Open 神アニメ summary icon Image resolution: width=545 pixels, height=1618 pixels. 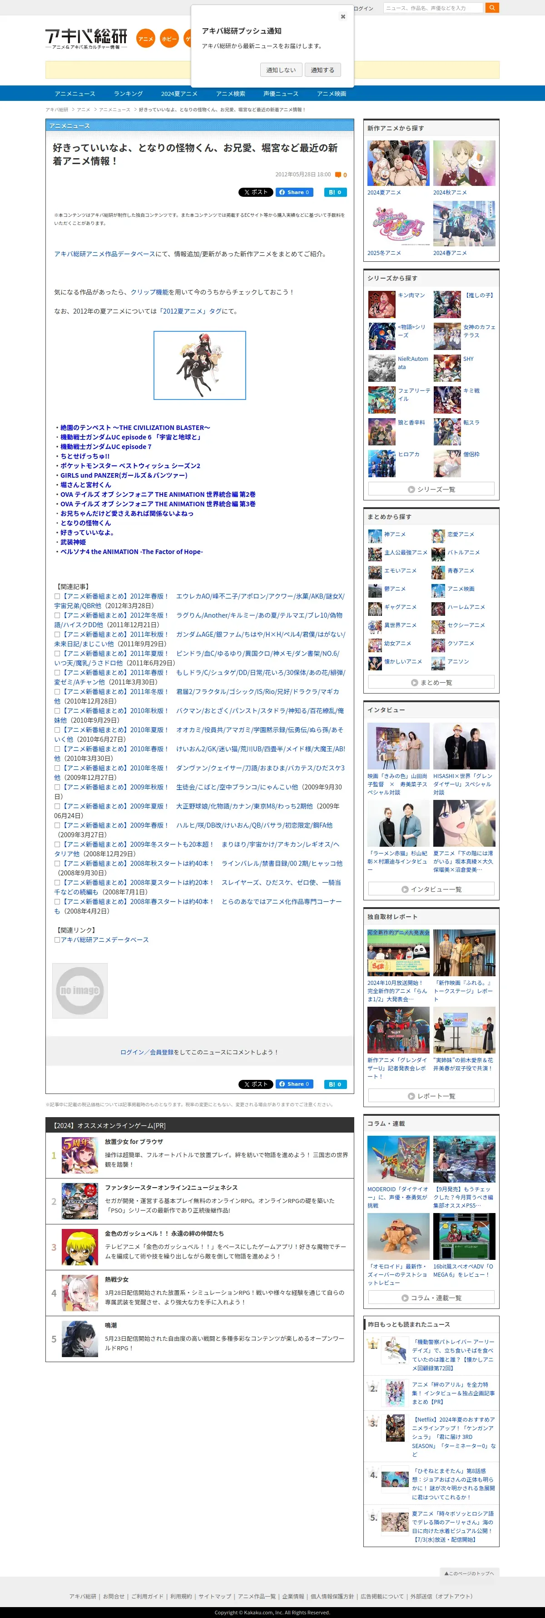tap(375, 536)
